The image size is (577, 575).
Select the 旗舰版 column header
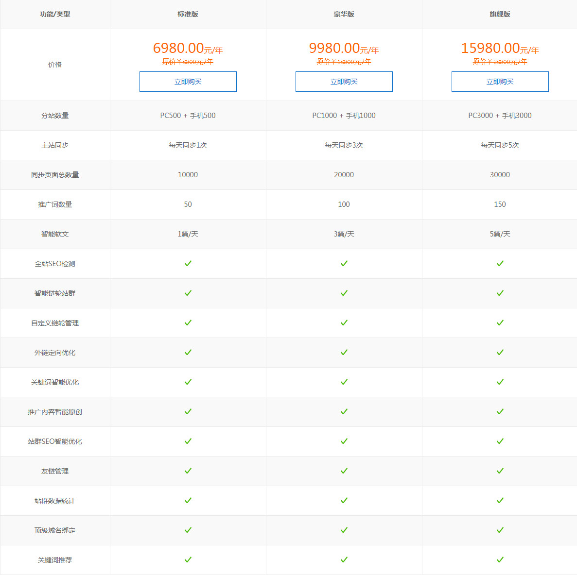500,14
